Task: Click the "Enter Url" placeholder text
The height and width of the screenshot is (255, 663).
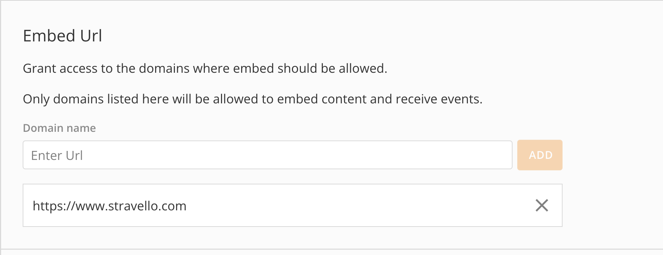Action: (57, 156)
